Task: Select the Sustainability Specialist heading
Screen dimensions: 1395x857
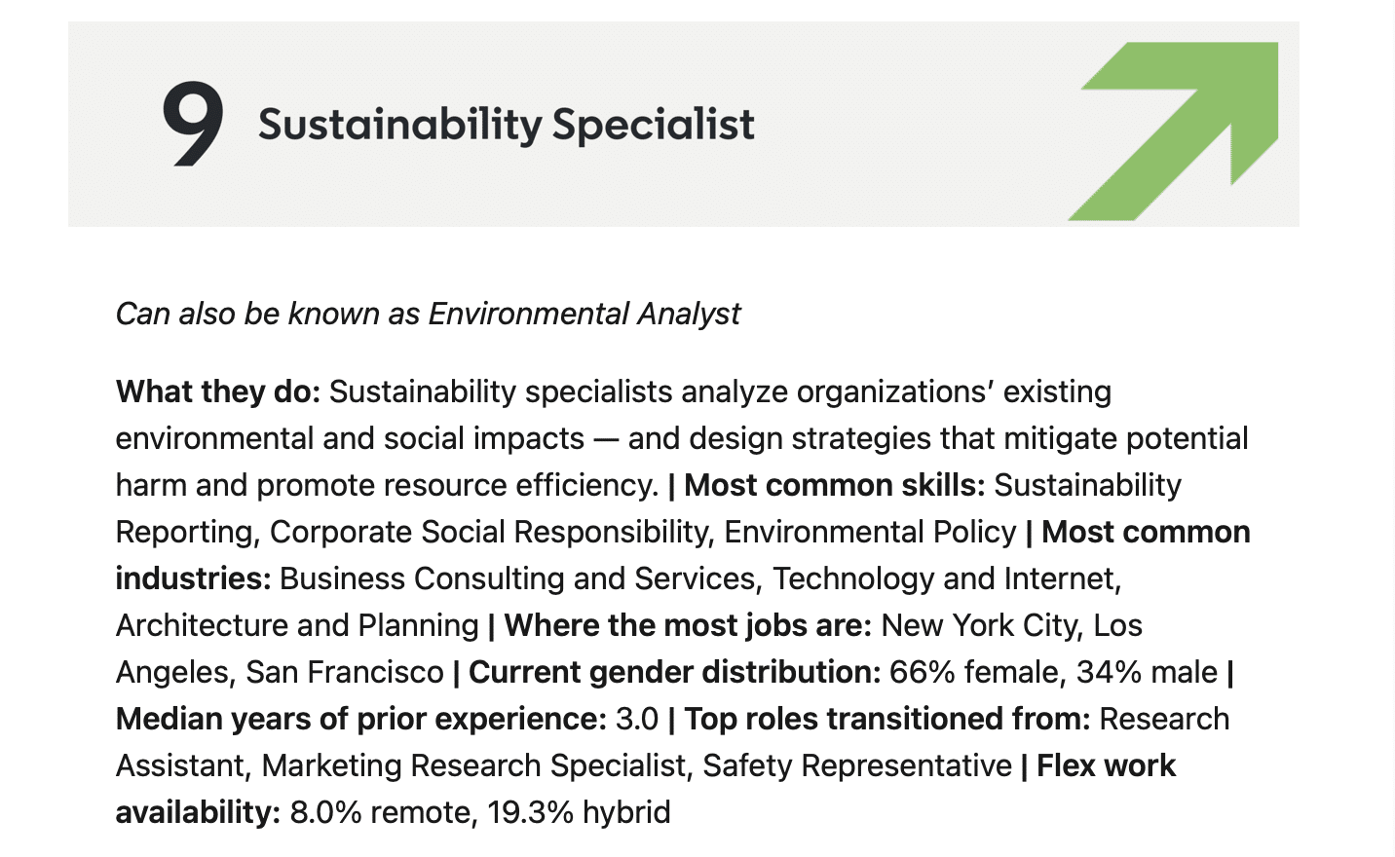Action: 506,125
